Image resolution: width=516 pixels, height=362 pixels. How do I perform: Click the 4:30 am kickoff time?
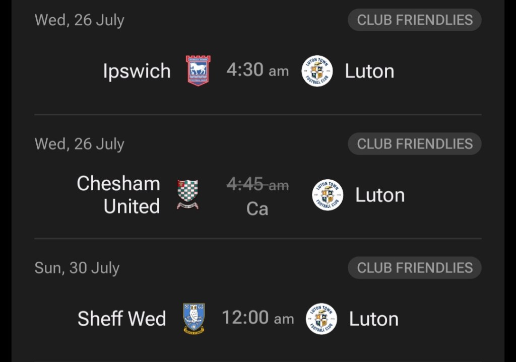point(257,70)
